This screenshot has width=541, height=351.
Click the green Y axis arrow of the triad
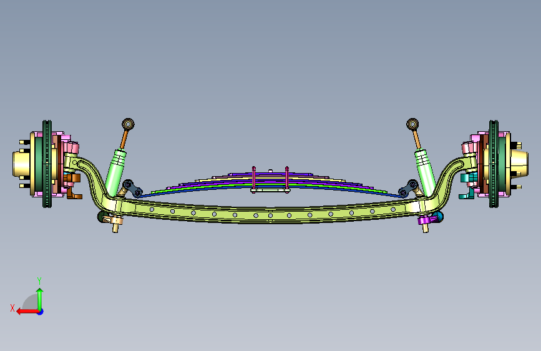pyautogui.click(x=40, y=299)
